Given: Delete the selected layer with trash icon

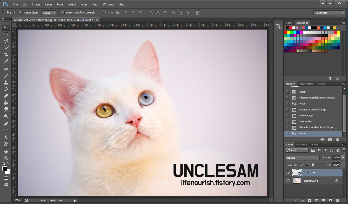Looking at the screenshot, I should [x=337, y=200].
